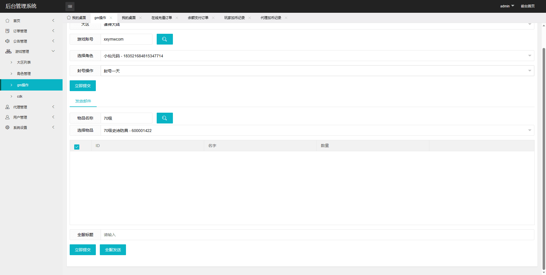Close the 在线充值订单 tab

(177, 18)
